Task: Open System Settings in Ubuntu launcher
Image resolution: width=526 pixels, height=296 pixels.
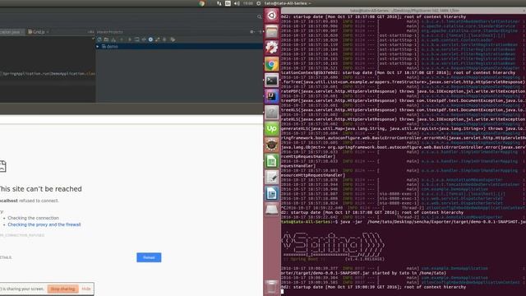Action: [272, 48]
